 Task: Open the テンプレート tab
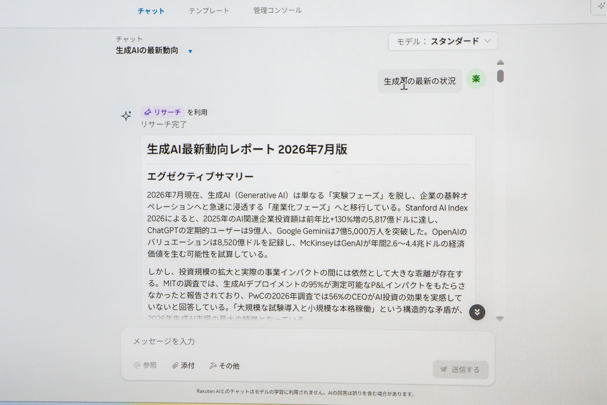pos(209,11)
